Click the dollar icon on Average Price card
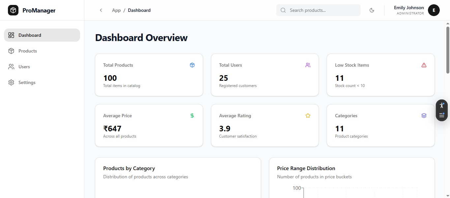450x198 pixels. 192,116
